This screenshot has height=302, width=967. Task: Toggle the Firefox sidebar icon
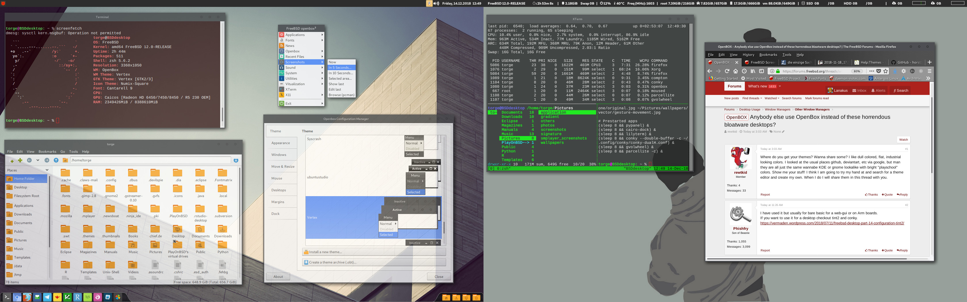click(x=761, y=71)
